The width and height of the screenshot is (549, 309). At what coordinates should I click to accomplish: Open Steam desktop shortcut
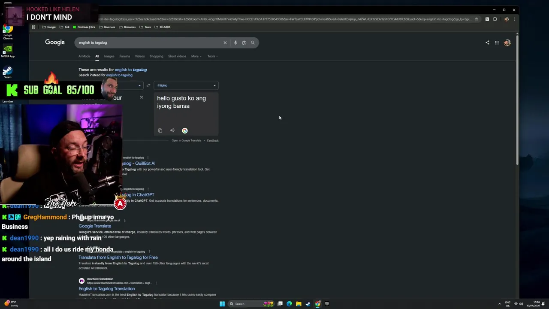(7, 72)
